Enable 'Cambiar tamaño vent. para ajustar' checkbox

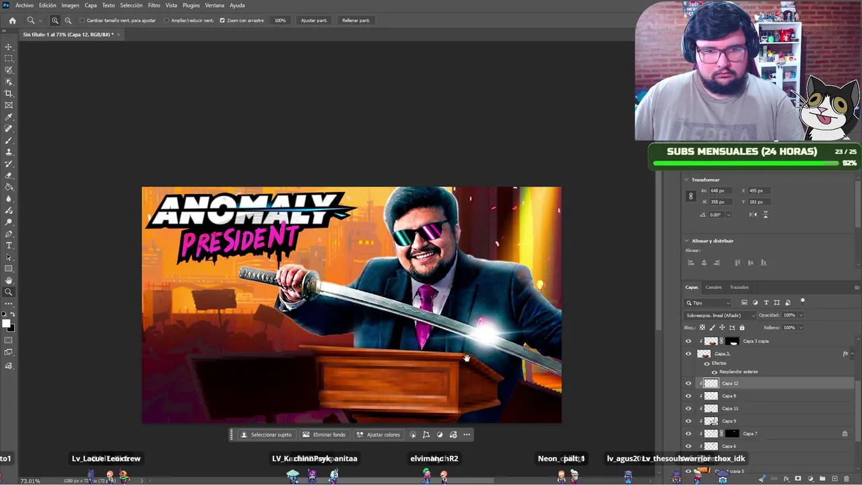point(82,21)
